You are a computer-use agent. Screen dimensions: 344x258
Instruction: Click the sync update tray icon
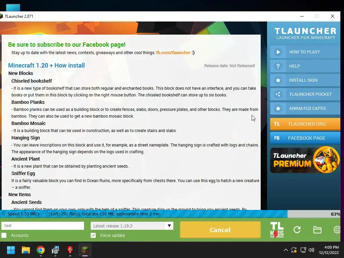pyautogui.click(x=294, y=250)
